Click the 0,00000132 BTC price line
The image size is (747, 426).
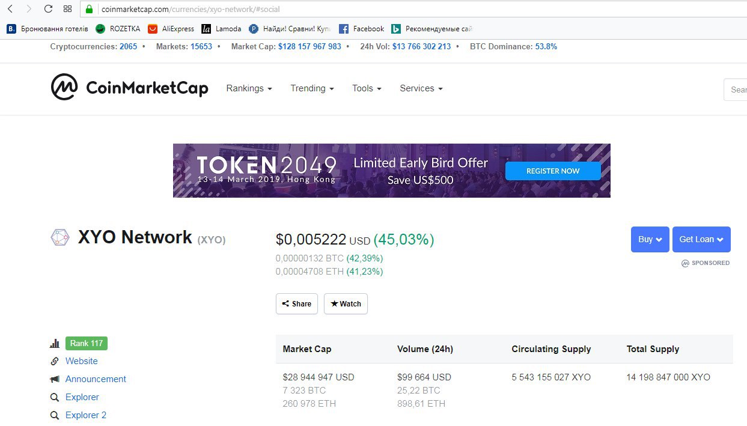(329, 258)
